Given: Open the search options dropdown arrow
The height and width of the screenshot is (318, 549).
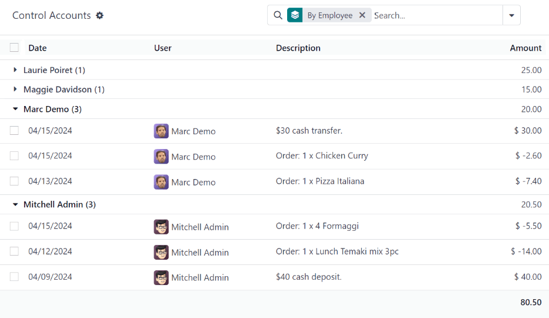Looking at the screenshot, I should [511, 15].
